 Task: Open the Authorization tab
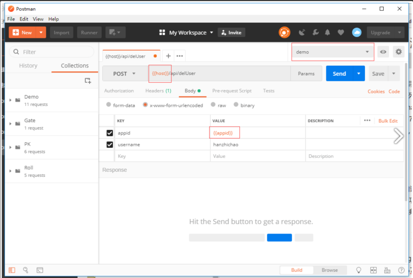[119, 91]
